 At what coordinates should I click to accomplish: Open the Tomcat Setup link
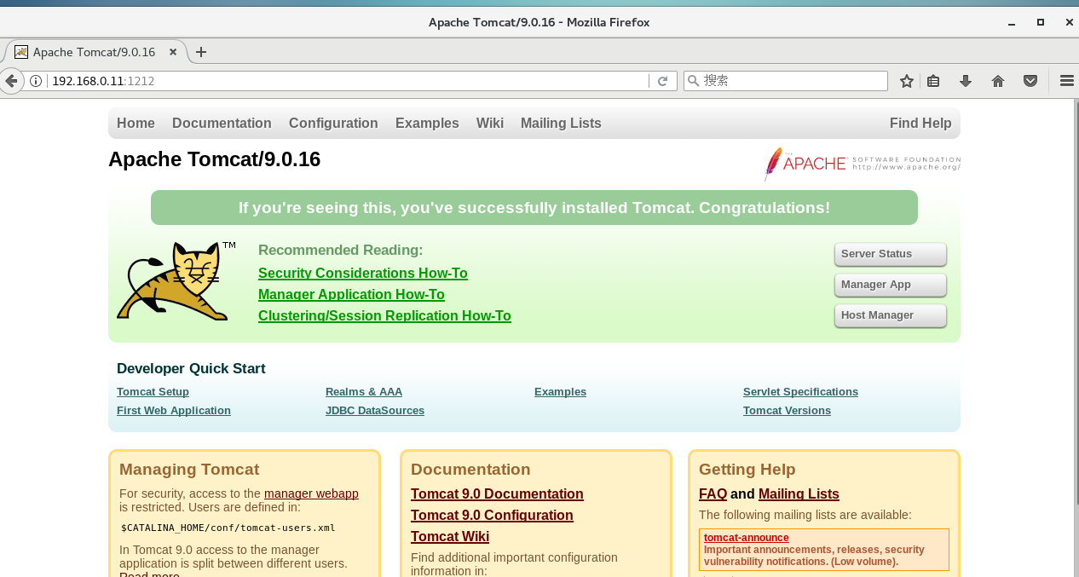tap(153, 392)
